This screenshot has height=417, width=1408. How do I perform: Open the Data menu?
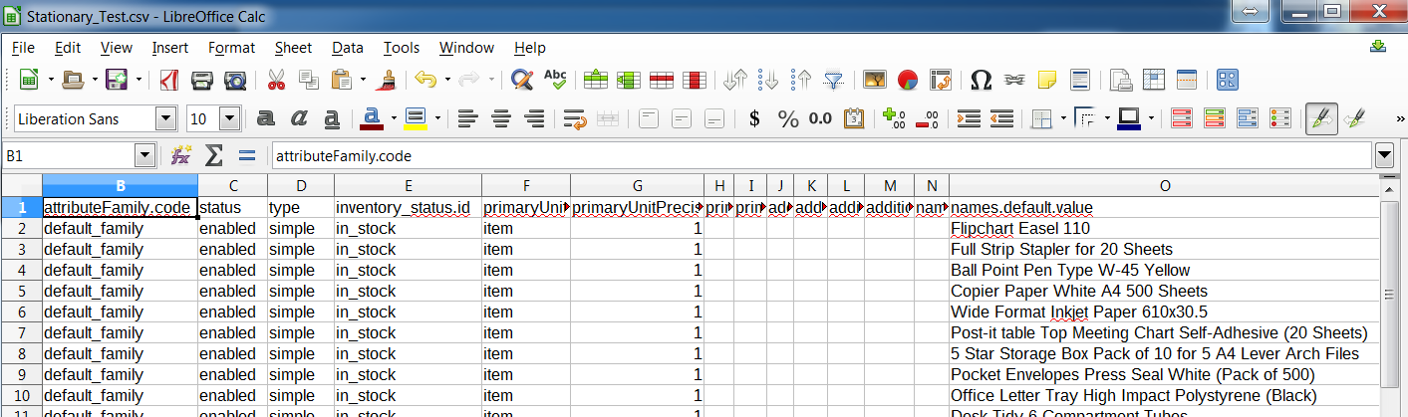pos(348,48)
